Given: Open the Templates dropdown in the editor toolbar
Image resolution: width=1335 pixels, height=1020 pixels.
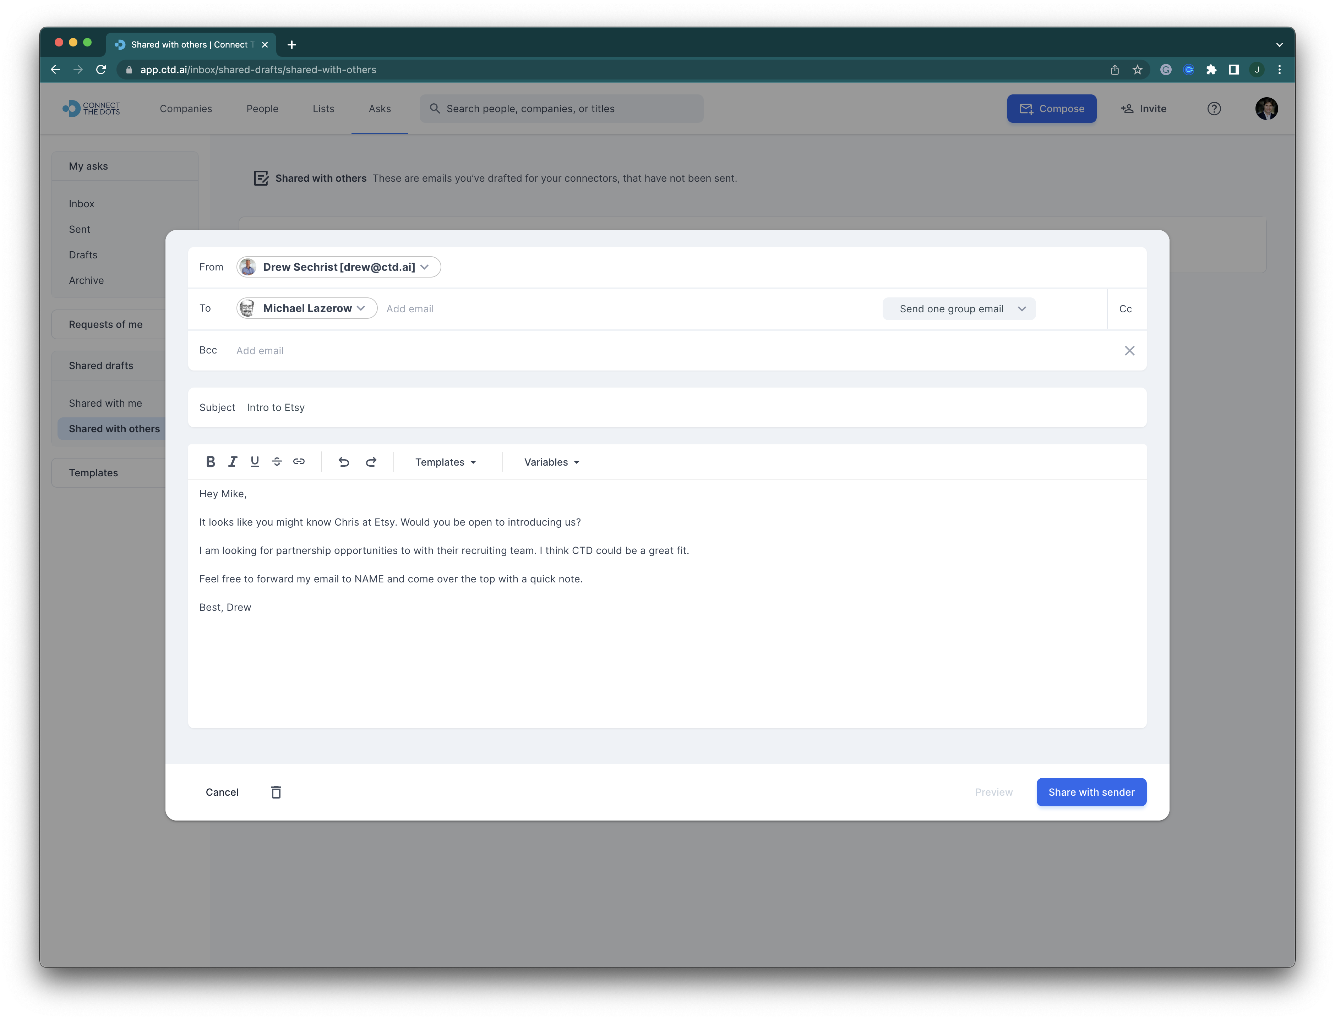Looking at the screenshot, I should [445, 461].
